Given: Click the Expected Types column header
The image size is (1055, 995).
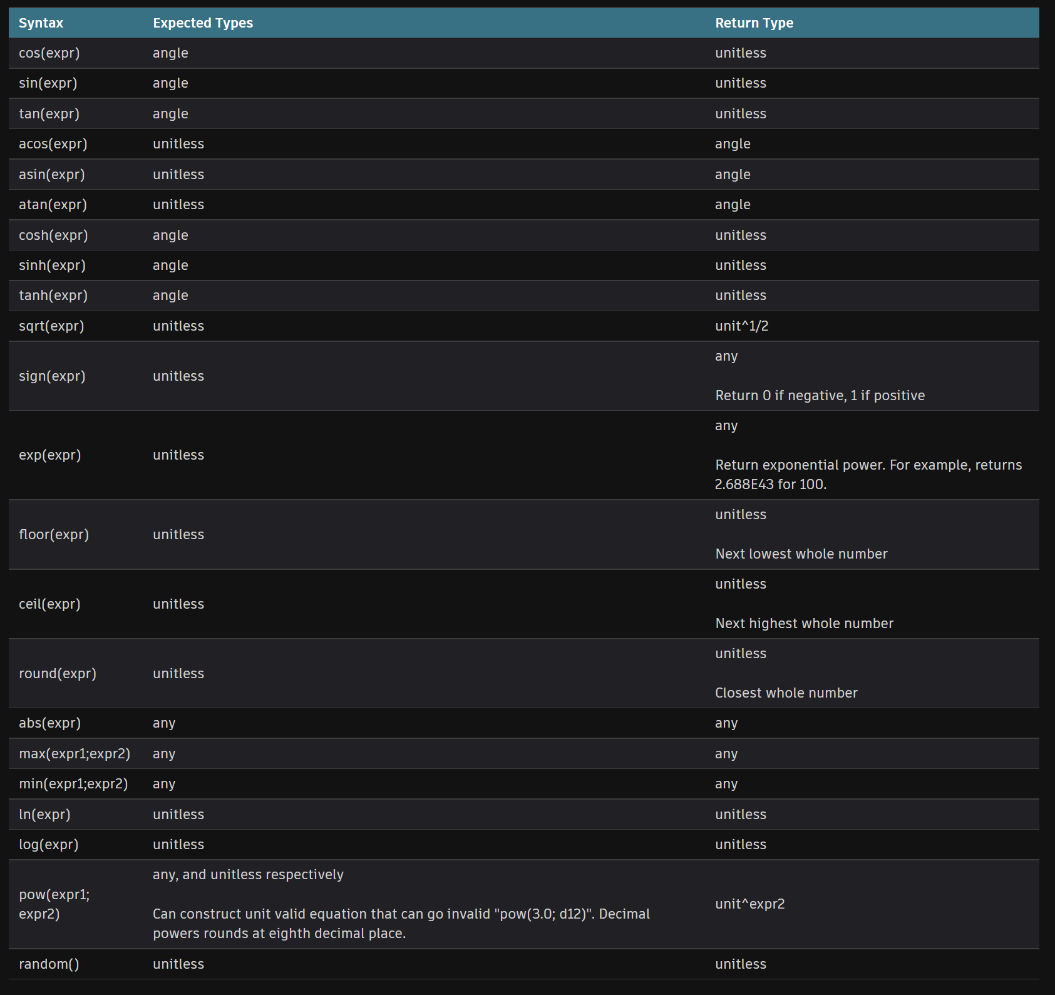Looking at the screenshot, I should click(203, 23).
